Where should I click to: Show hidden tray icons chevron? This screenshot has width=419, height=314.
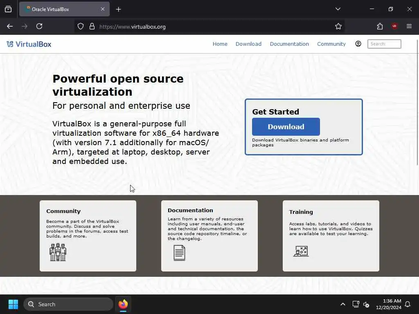[x=343, y=304]
